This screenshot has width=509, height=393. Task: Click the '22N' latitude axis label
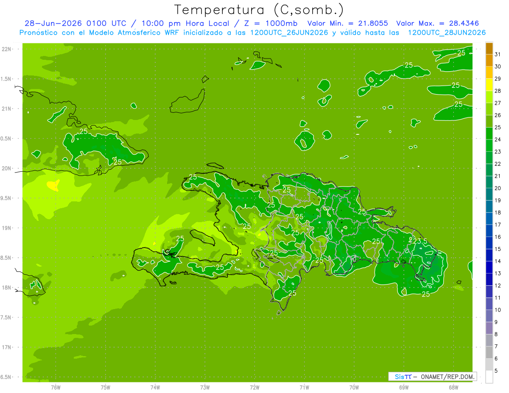coord(7,49)
